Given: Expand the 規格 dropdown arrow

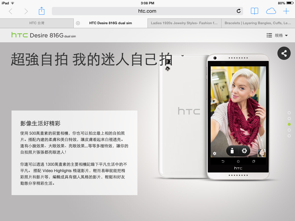Looking at the screenshot, I should (x=286, y=35).
